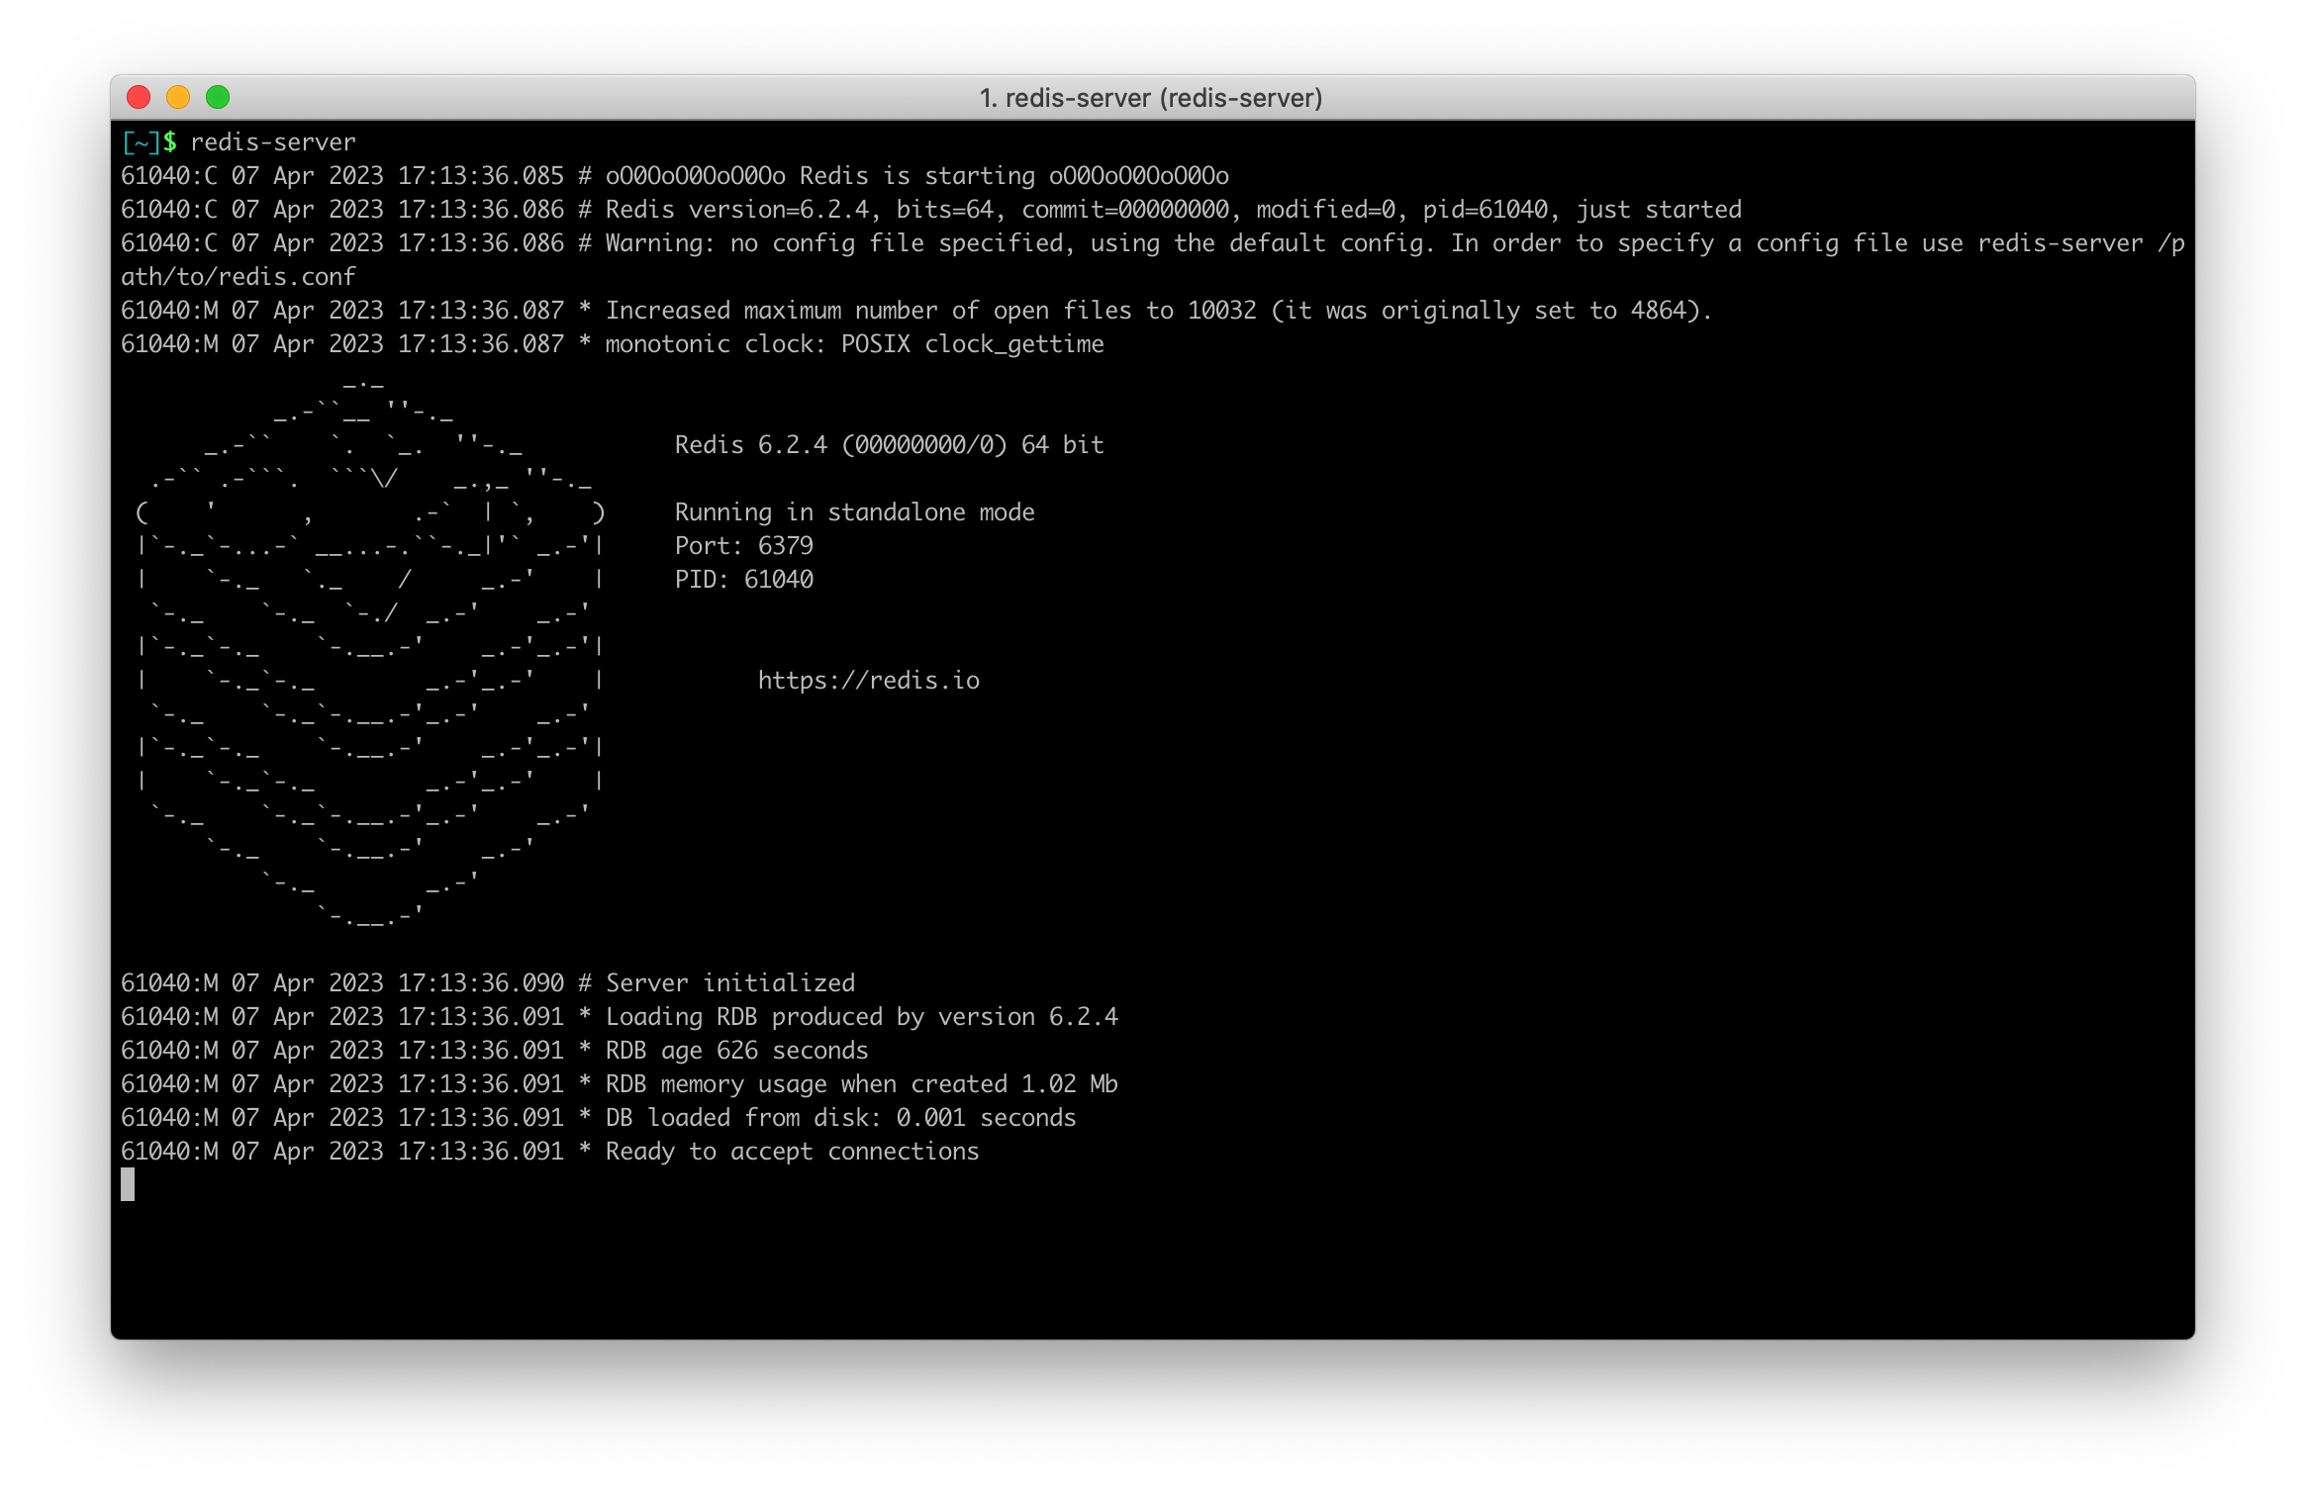2306x1486 pixels.
Task: Click the redis-server window title text
Action: (x=1150, y=98)
